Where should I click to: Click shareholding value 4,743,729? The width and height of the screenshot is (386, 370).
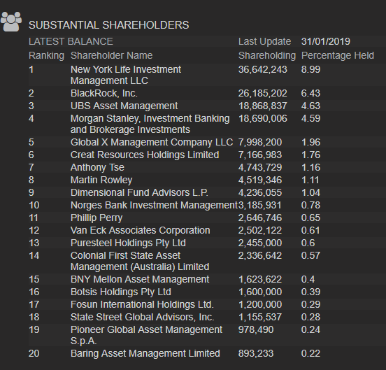(260, 168)
